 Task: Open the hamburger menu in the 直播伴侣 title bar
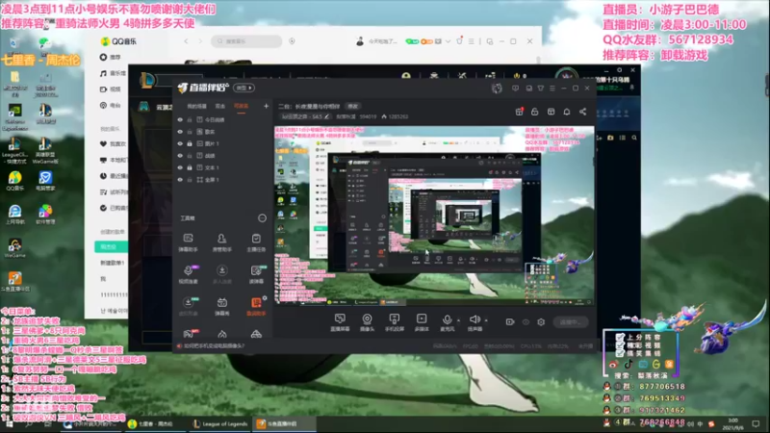point(552,89)
